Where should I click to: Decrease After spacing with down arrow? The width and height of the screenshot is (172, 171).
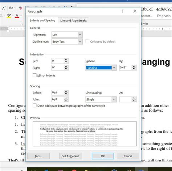(x=66, y=101)
